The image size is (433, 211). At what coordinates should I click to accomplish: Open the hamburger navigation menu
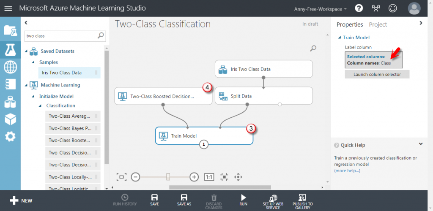(8, 8)
